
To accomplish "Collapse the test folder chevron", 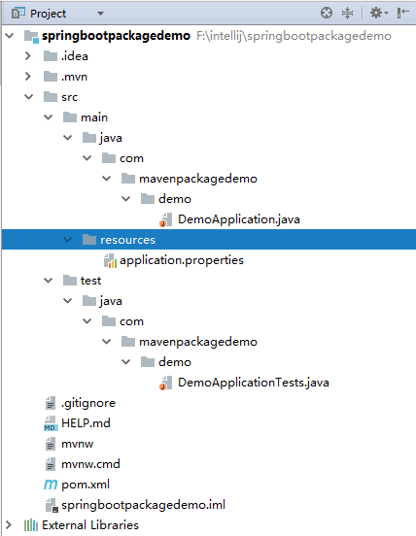I will point(49,281).
